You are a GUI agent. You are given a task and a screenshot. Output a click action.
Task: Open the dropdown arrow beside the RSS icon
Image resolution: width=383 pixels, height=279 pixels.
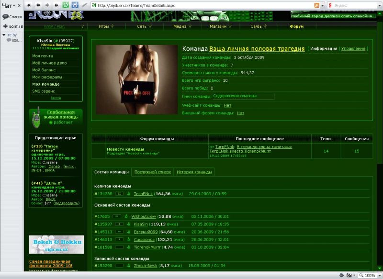click(322, 5)
